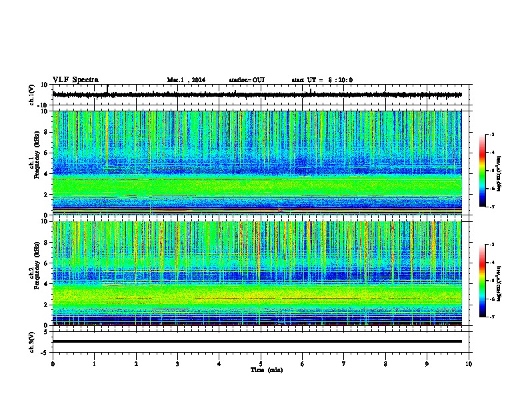Image resolution: width=528 pixels, height=408 pixels.
Task: Click time axis tick label "3"
Action: click(177, 364)
